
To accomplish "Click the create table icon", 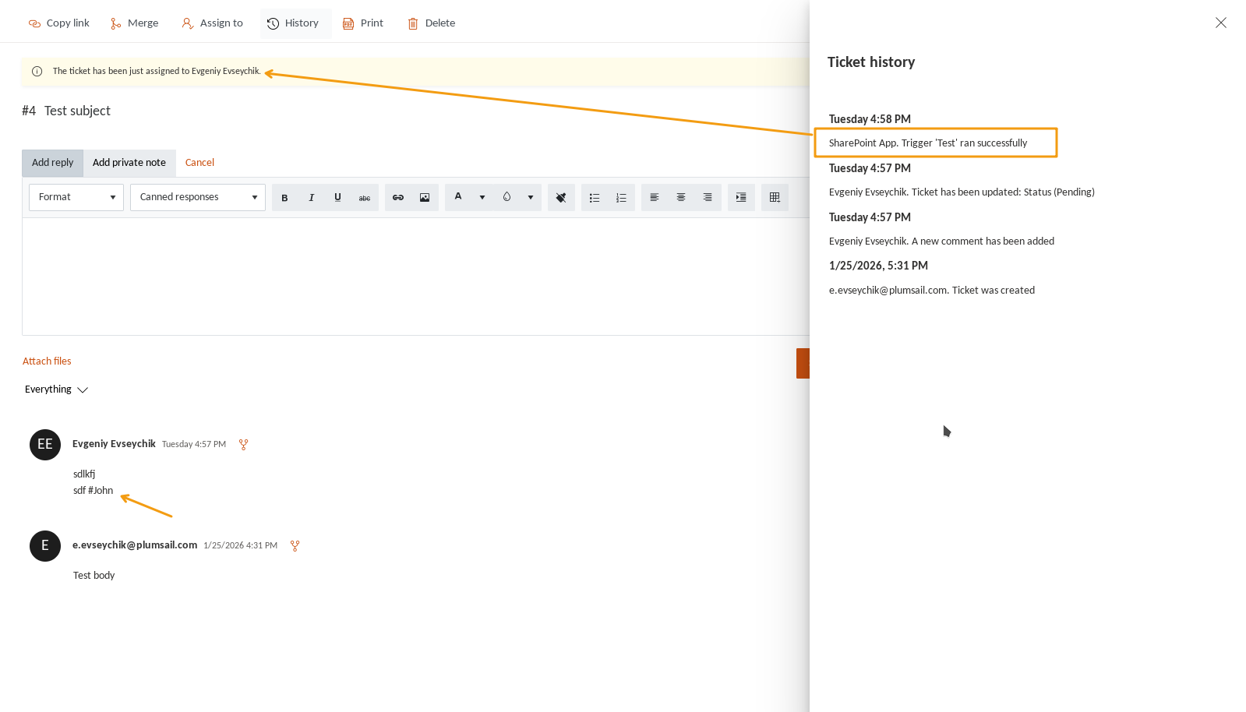I will [x=775, y=198].
